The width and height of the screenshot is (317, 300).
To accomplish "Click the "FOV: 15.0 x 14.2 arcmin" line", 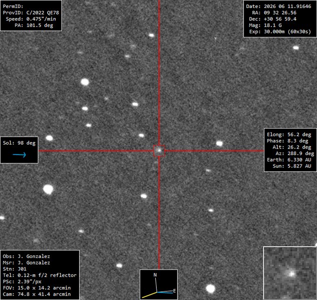I will click(x=37, y=288).
